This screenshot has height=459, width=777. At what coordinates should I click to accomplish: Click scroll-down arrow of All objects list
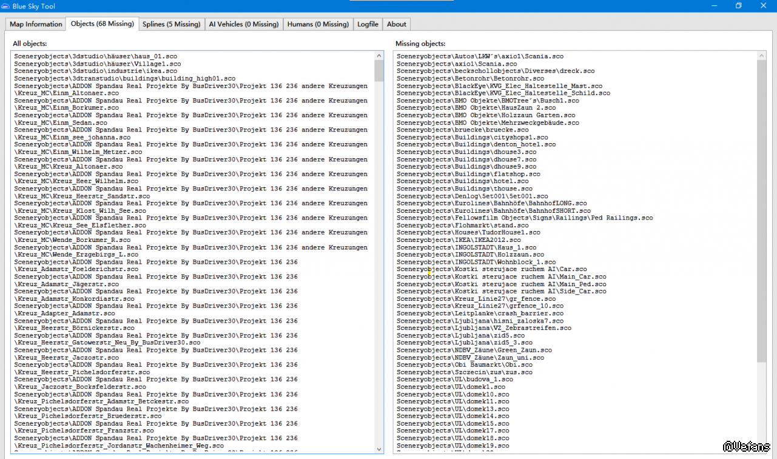point(379,449)
